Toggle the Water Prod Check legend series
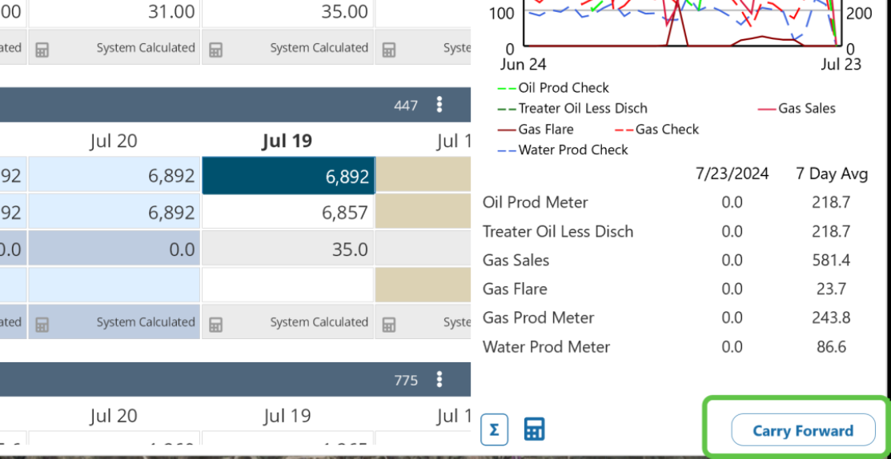 click(572, 150)
